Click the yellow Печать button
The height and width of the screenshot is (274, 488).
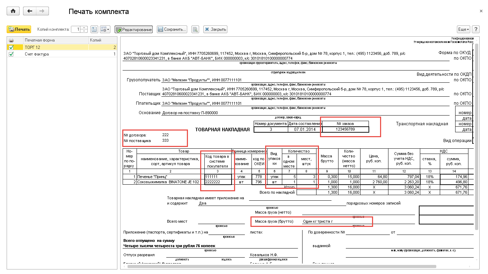tap(19, 29)
